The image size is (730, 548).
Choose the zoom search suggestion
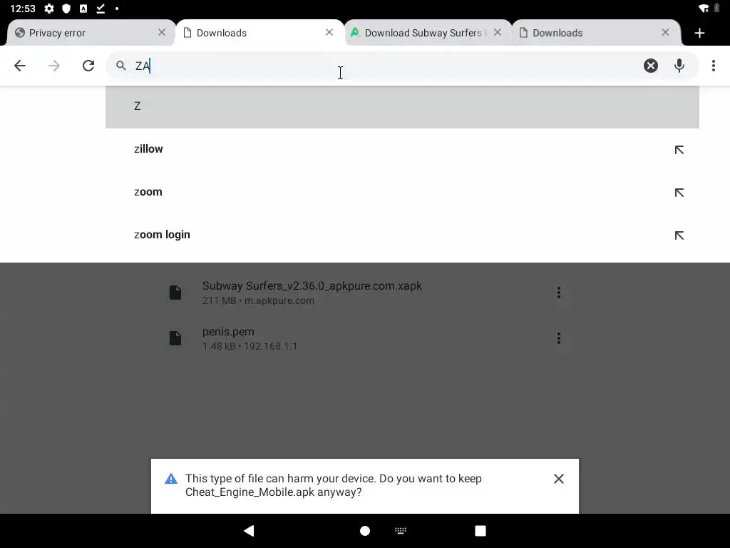[402, 192]
